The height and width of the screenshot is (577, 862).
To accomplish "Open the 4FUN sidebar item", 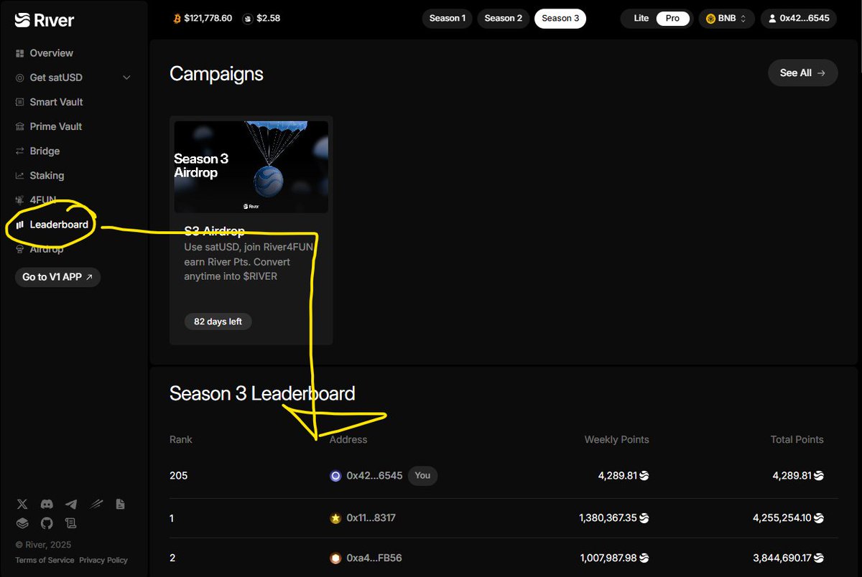I will click(42, 200).
